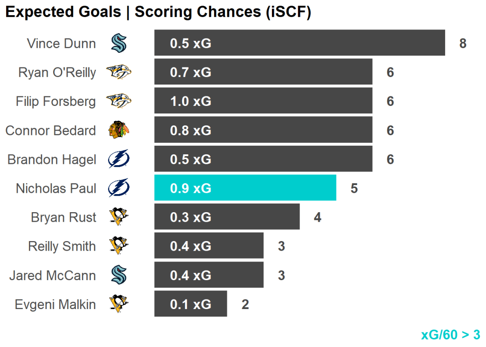The image size is (486, 347).
Task: Click Vince Dunn's 0.5 xG bar
Action: (x=299, y=43)
